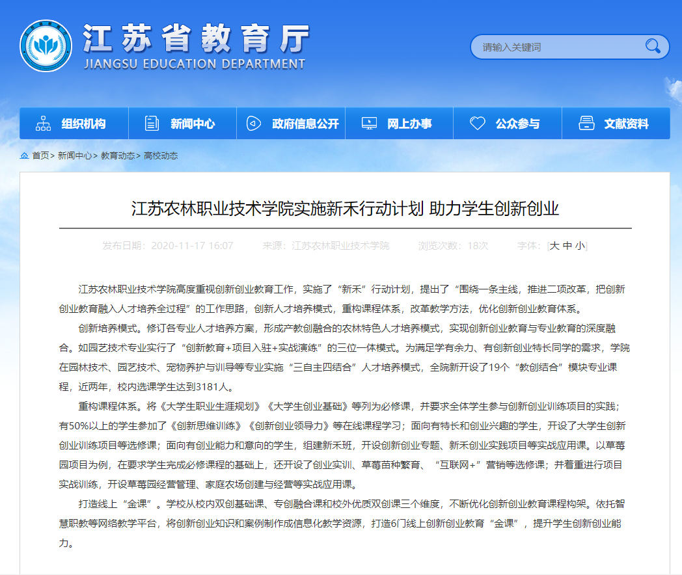Open the 新闻中心 navigation menu
Image resolution: width=682 pixels, height=575 pixels.
coord(193,124)
